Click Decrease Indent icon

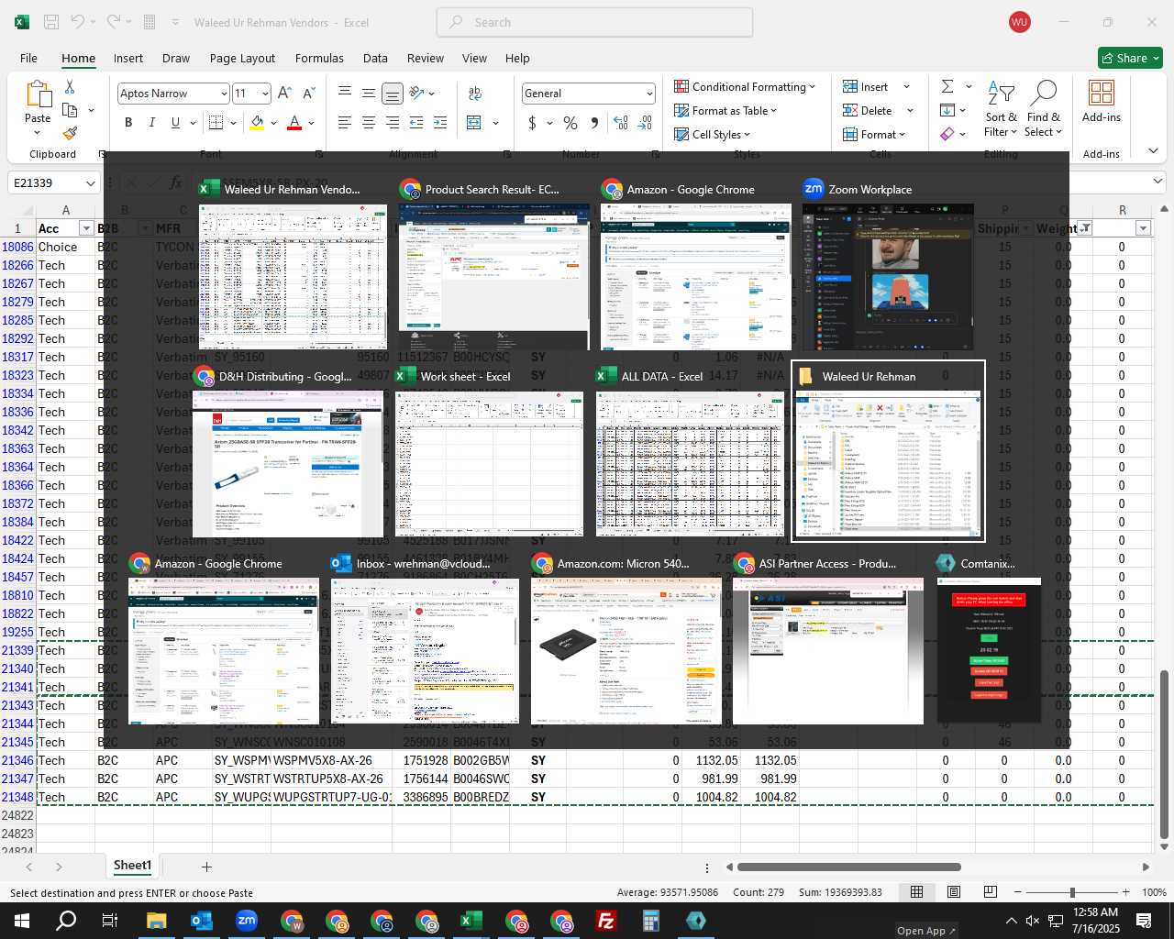coord(415,123)
